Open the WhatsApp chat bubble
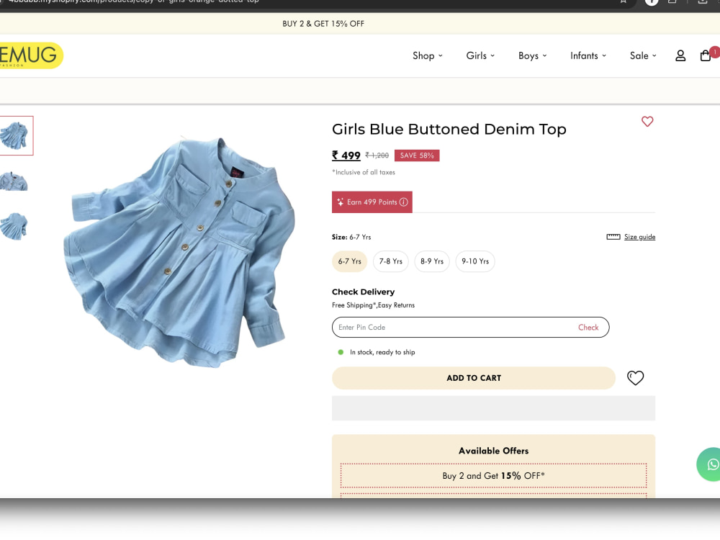Viewport: 720px width, 540px height. (709, 464)
